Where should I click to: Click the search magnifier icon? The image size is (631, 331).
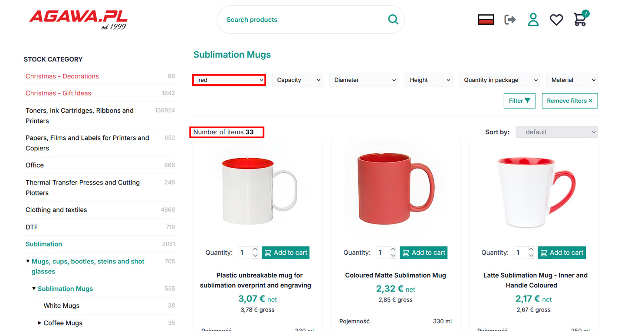(x=393, y=19)
